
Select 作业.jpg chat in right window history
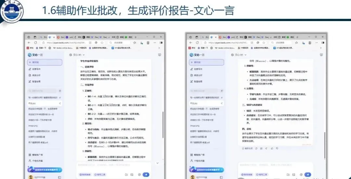coord(206,104)
